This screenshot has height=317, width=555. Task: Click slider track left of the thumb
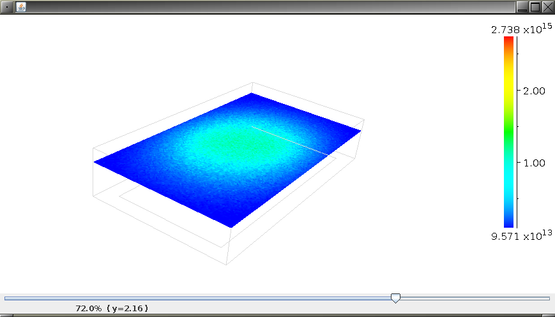[x=192, y=298]
